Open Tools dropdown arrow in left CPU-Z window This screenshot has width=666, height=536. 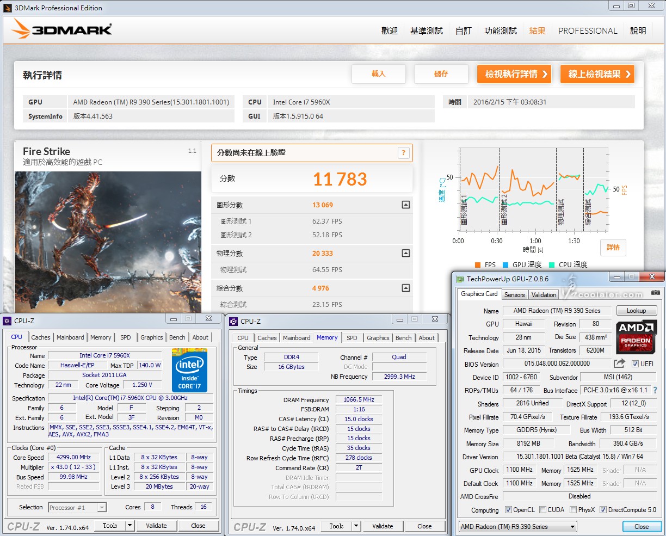point(129,526)
